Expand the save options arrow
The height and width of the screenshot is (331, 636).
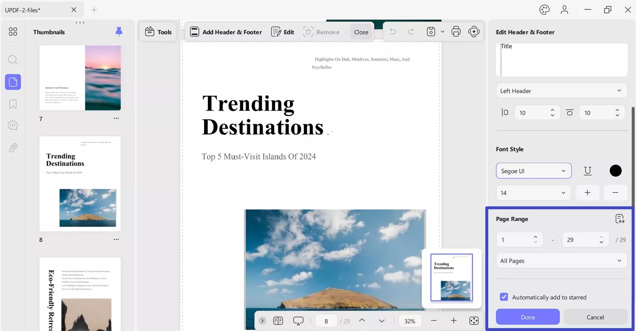coord(442,32)
